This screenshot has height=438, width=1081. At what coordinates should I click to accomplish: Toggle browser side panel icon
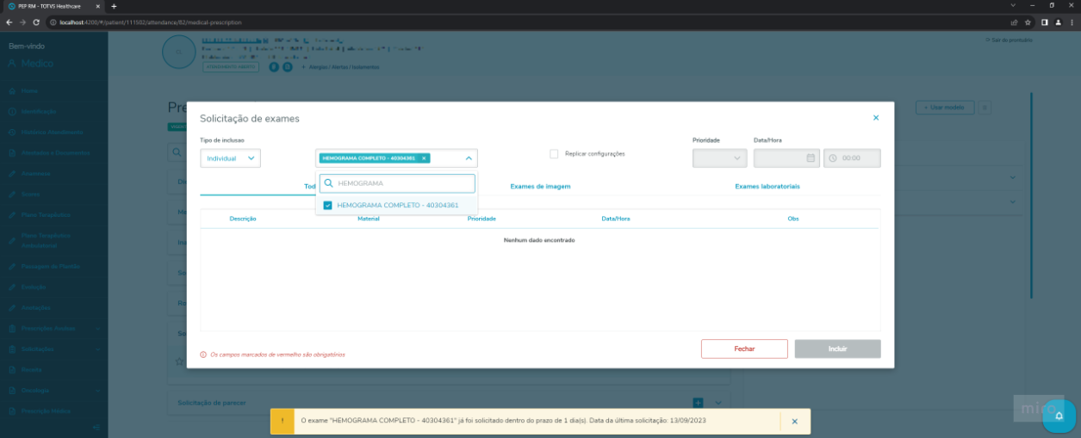pyautogui.click(x=1045, y=22)
